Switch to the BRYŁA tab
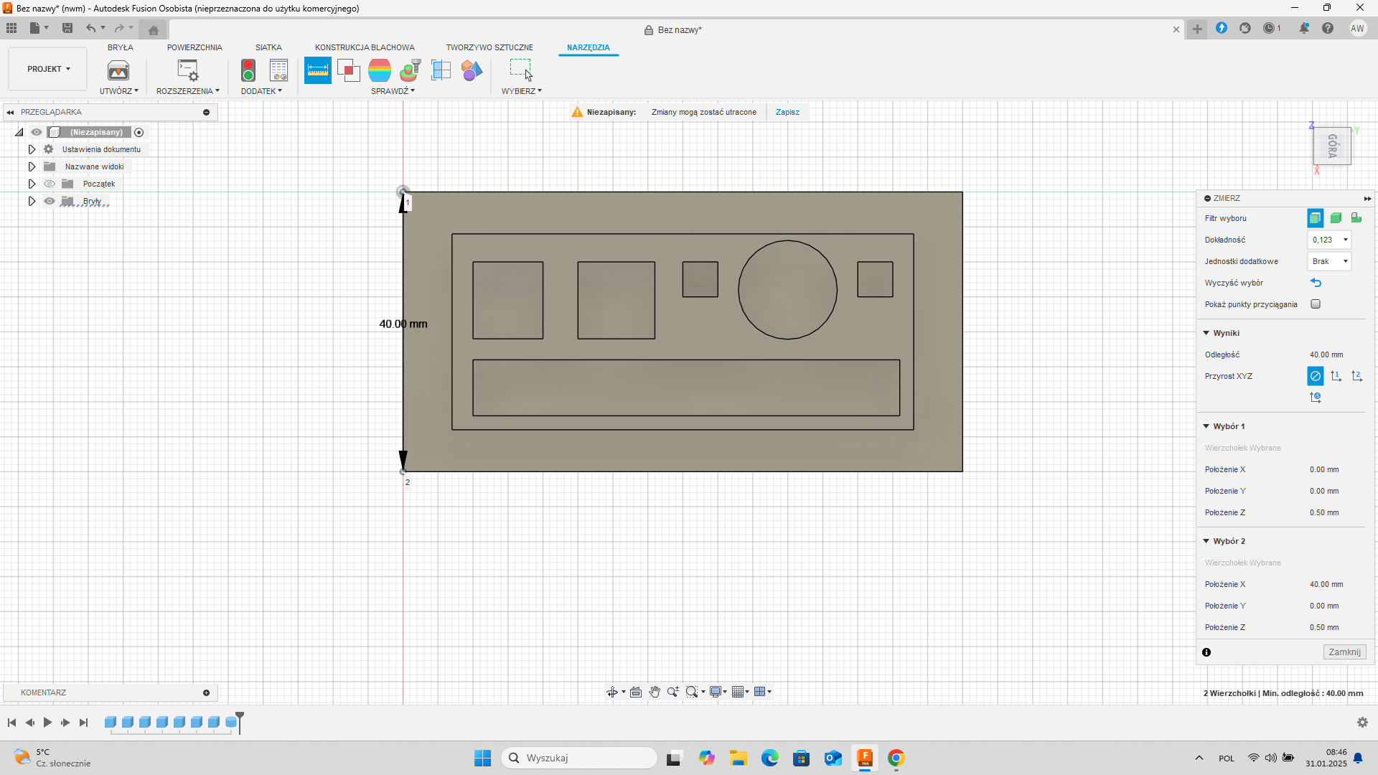This screenshot has height=775, width=1378. pyautogui.click(x=121, y=47)
